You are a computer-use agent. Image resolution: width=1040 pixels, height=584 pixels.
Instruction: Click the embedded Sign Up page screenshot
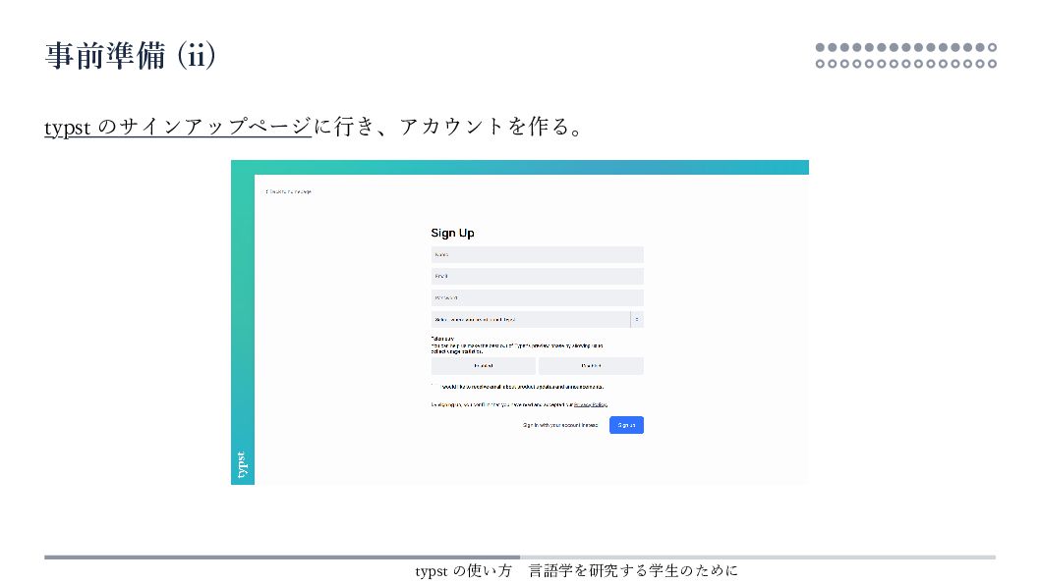[x=519, y=323]
